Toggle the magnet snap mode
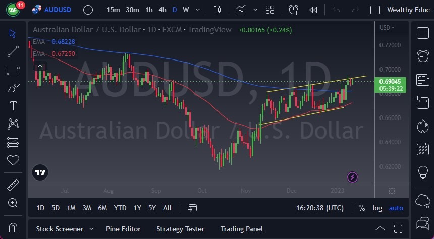Viewport: 434px width, 239px height. [x=13, y=227]
